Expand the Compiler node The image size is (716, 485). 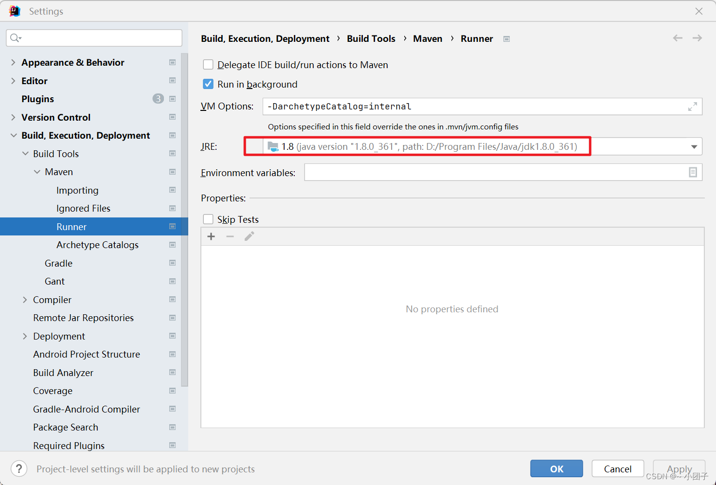(x=25, y=300)
